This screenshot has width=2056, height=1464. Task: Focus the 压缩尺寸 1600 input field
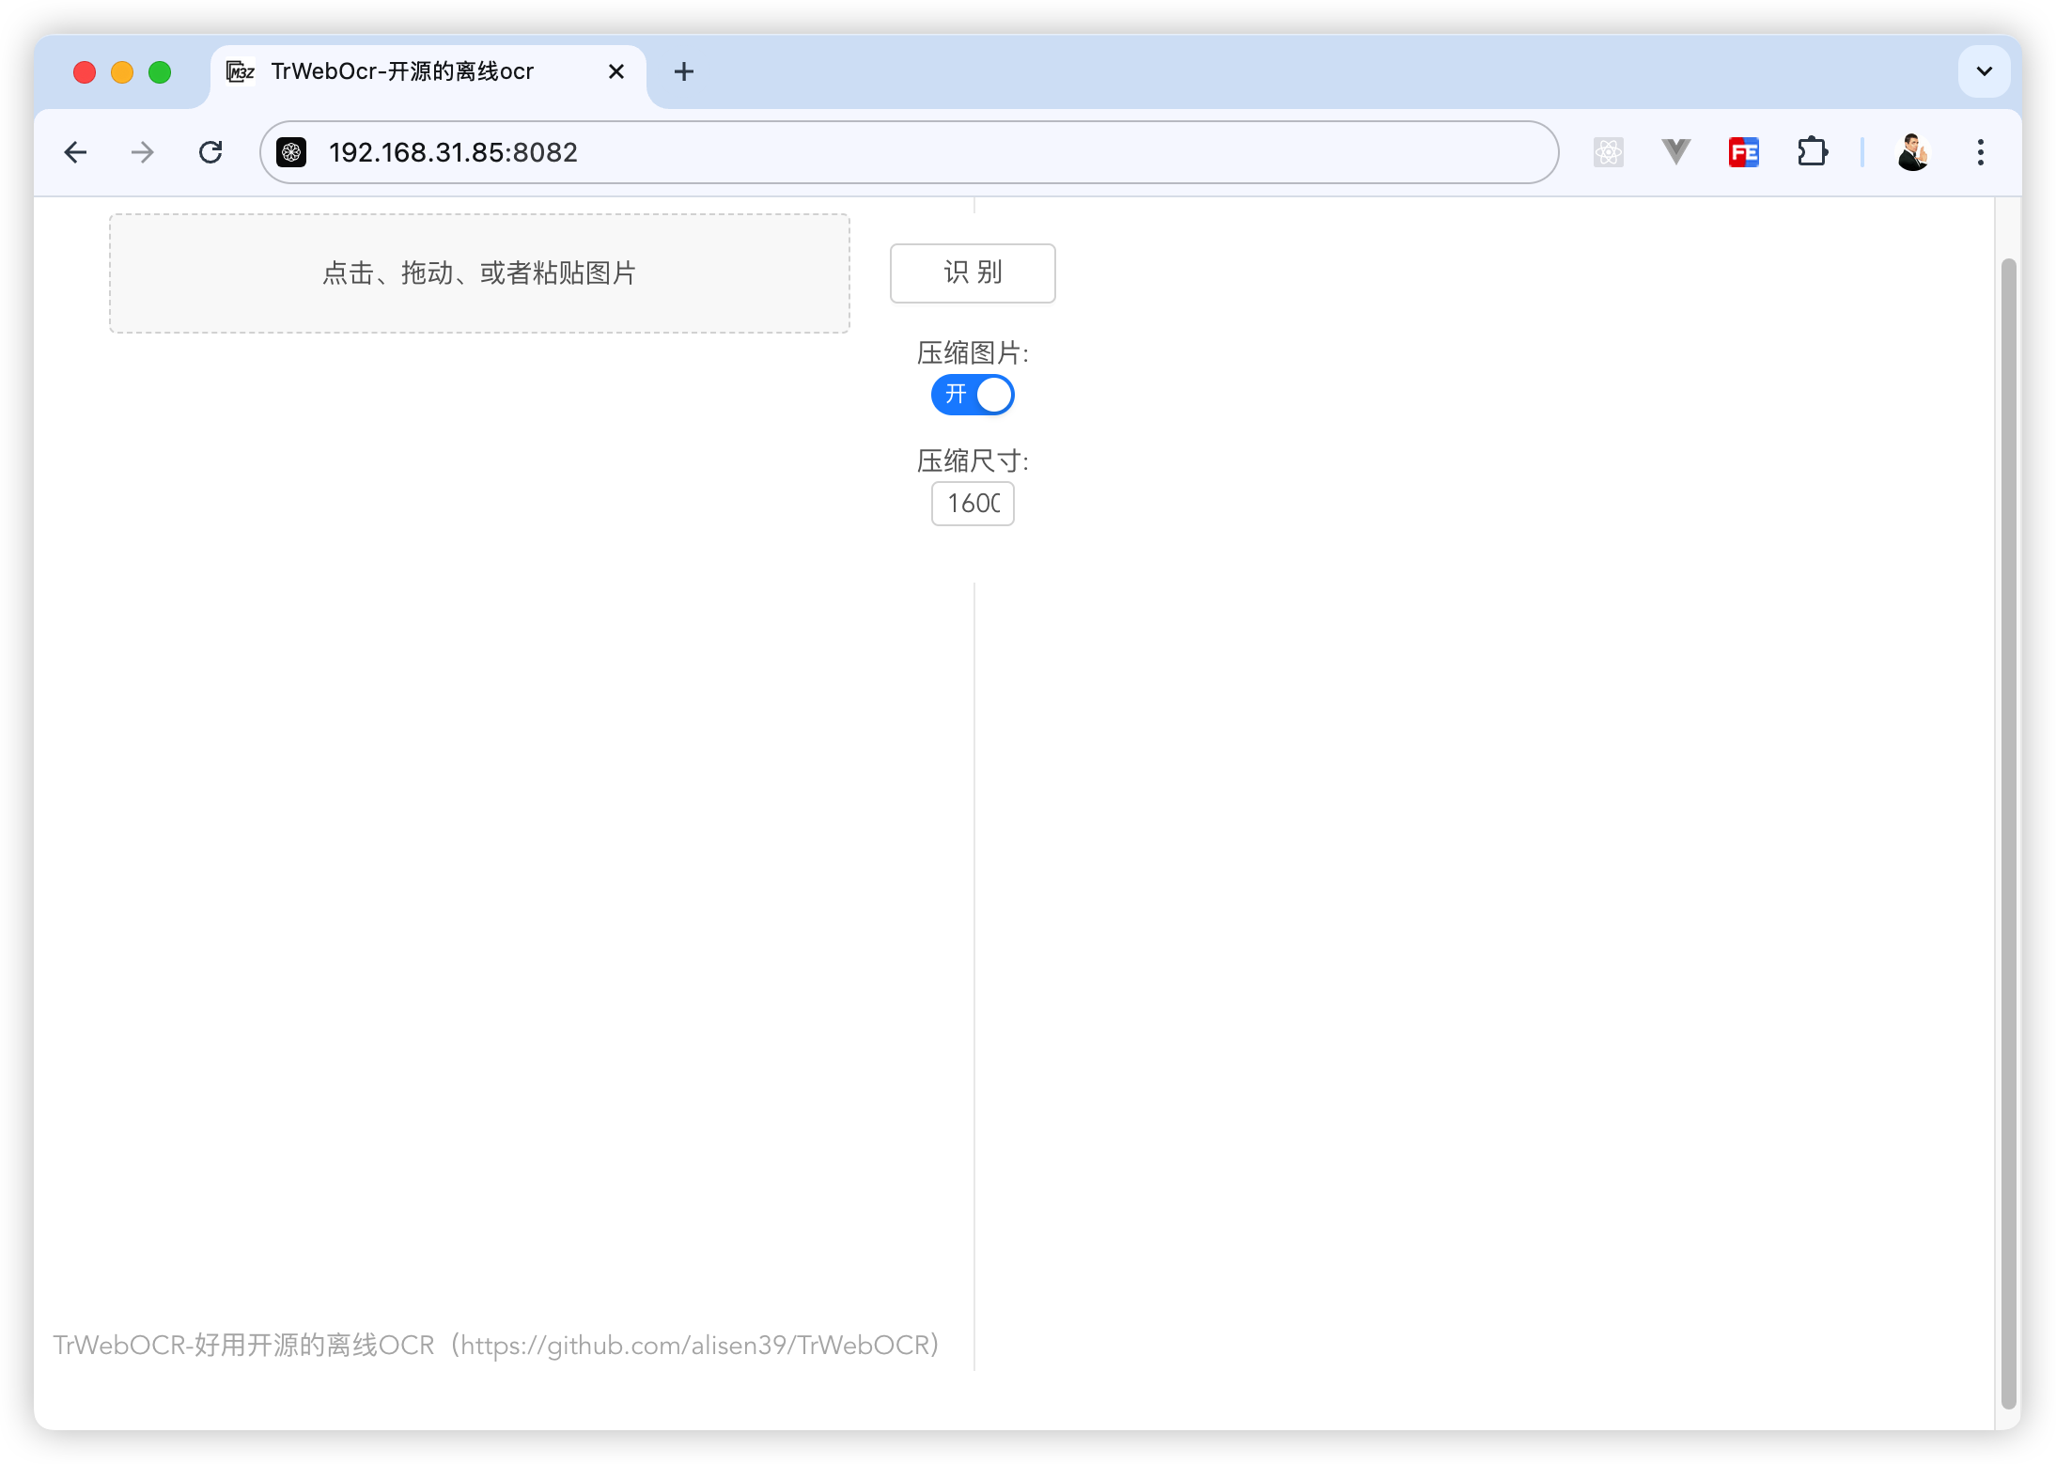[973, 504]
